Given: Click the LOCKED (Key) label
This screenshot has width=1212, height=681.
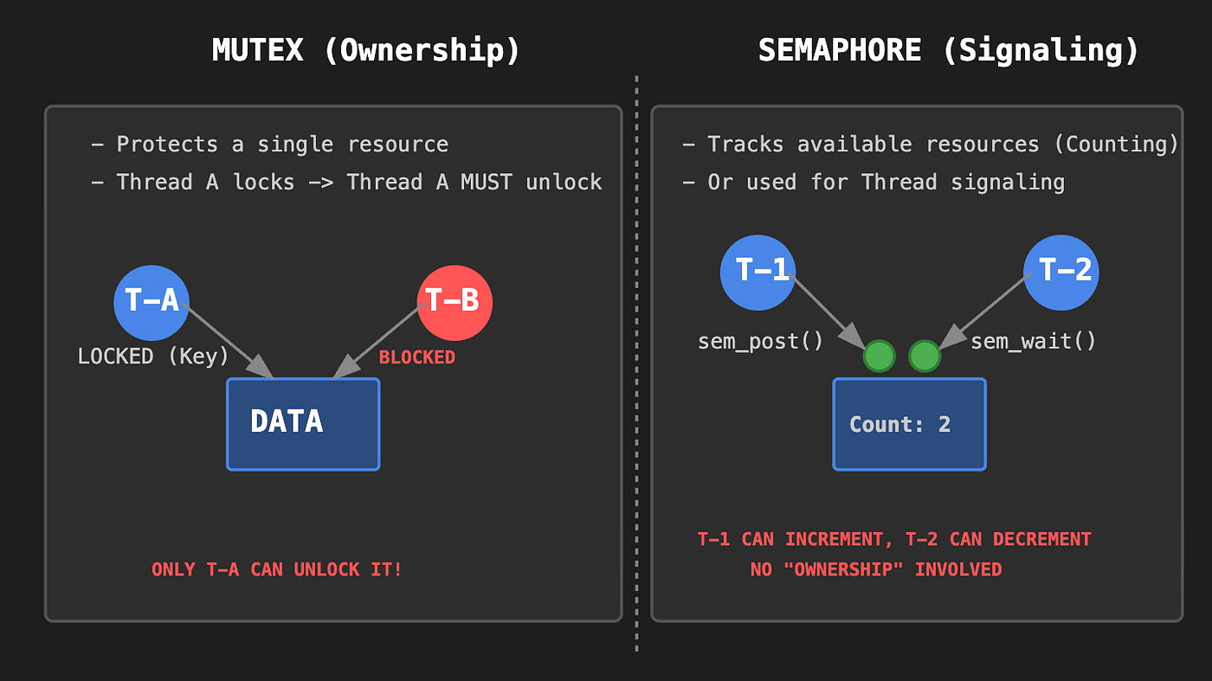Looking at the screenshot, I should 153,357.
